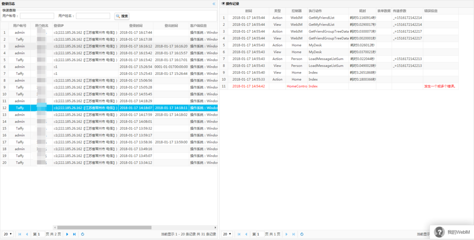This screenshot has height=240, width=474.
Task: Click the operation records page number box
Action: pos(260,234)
